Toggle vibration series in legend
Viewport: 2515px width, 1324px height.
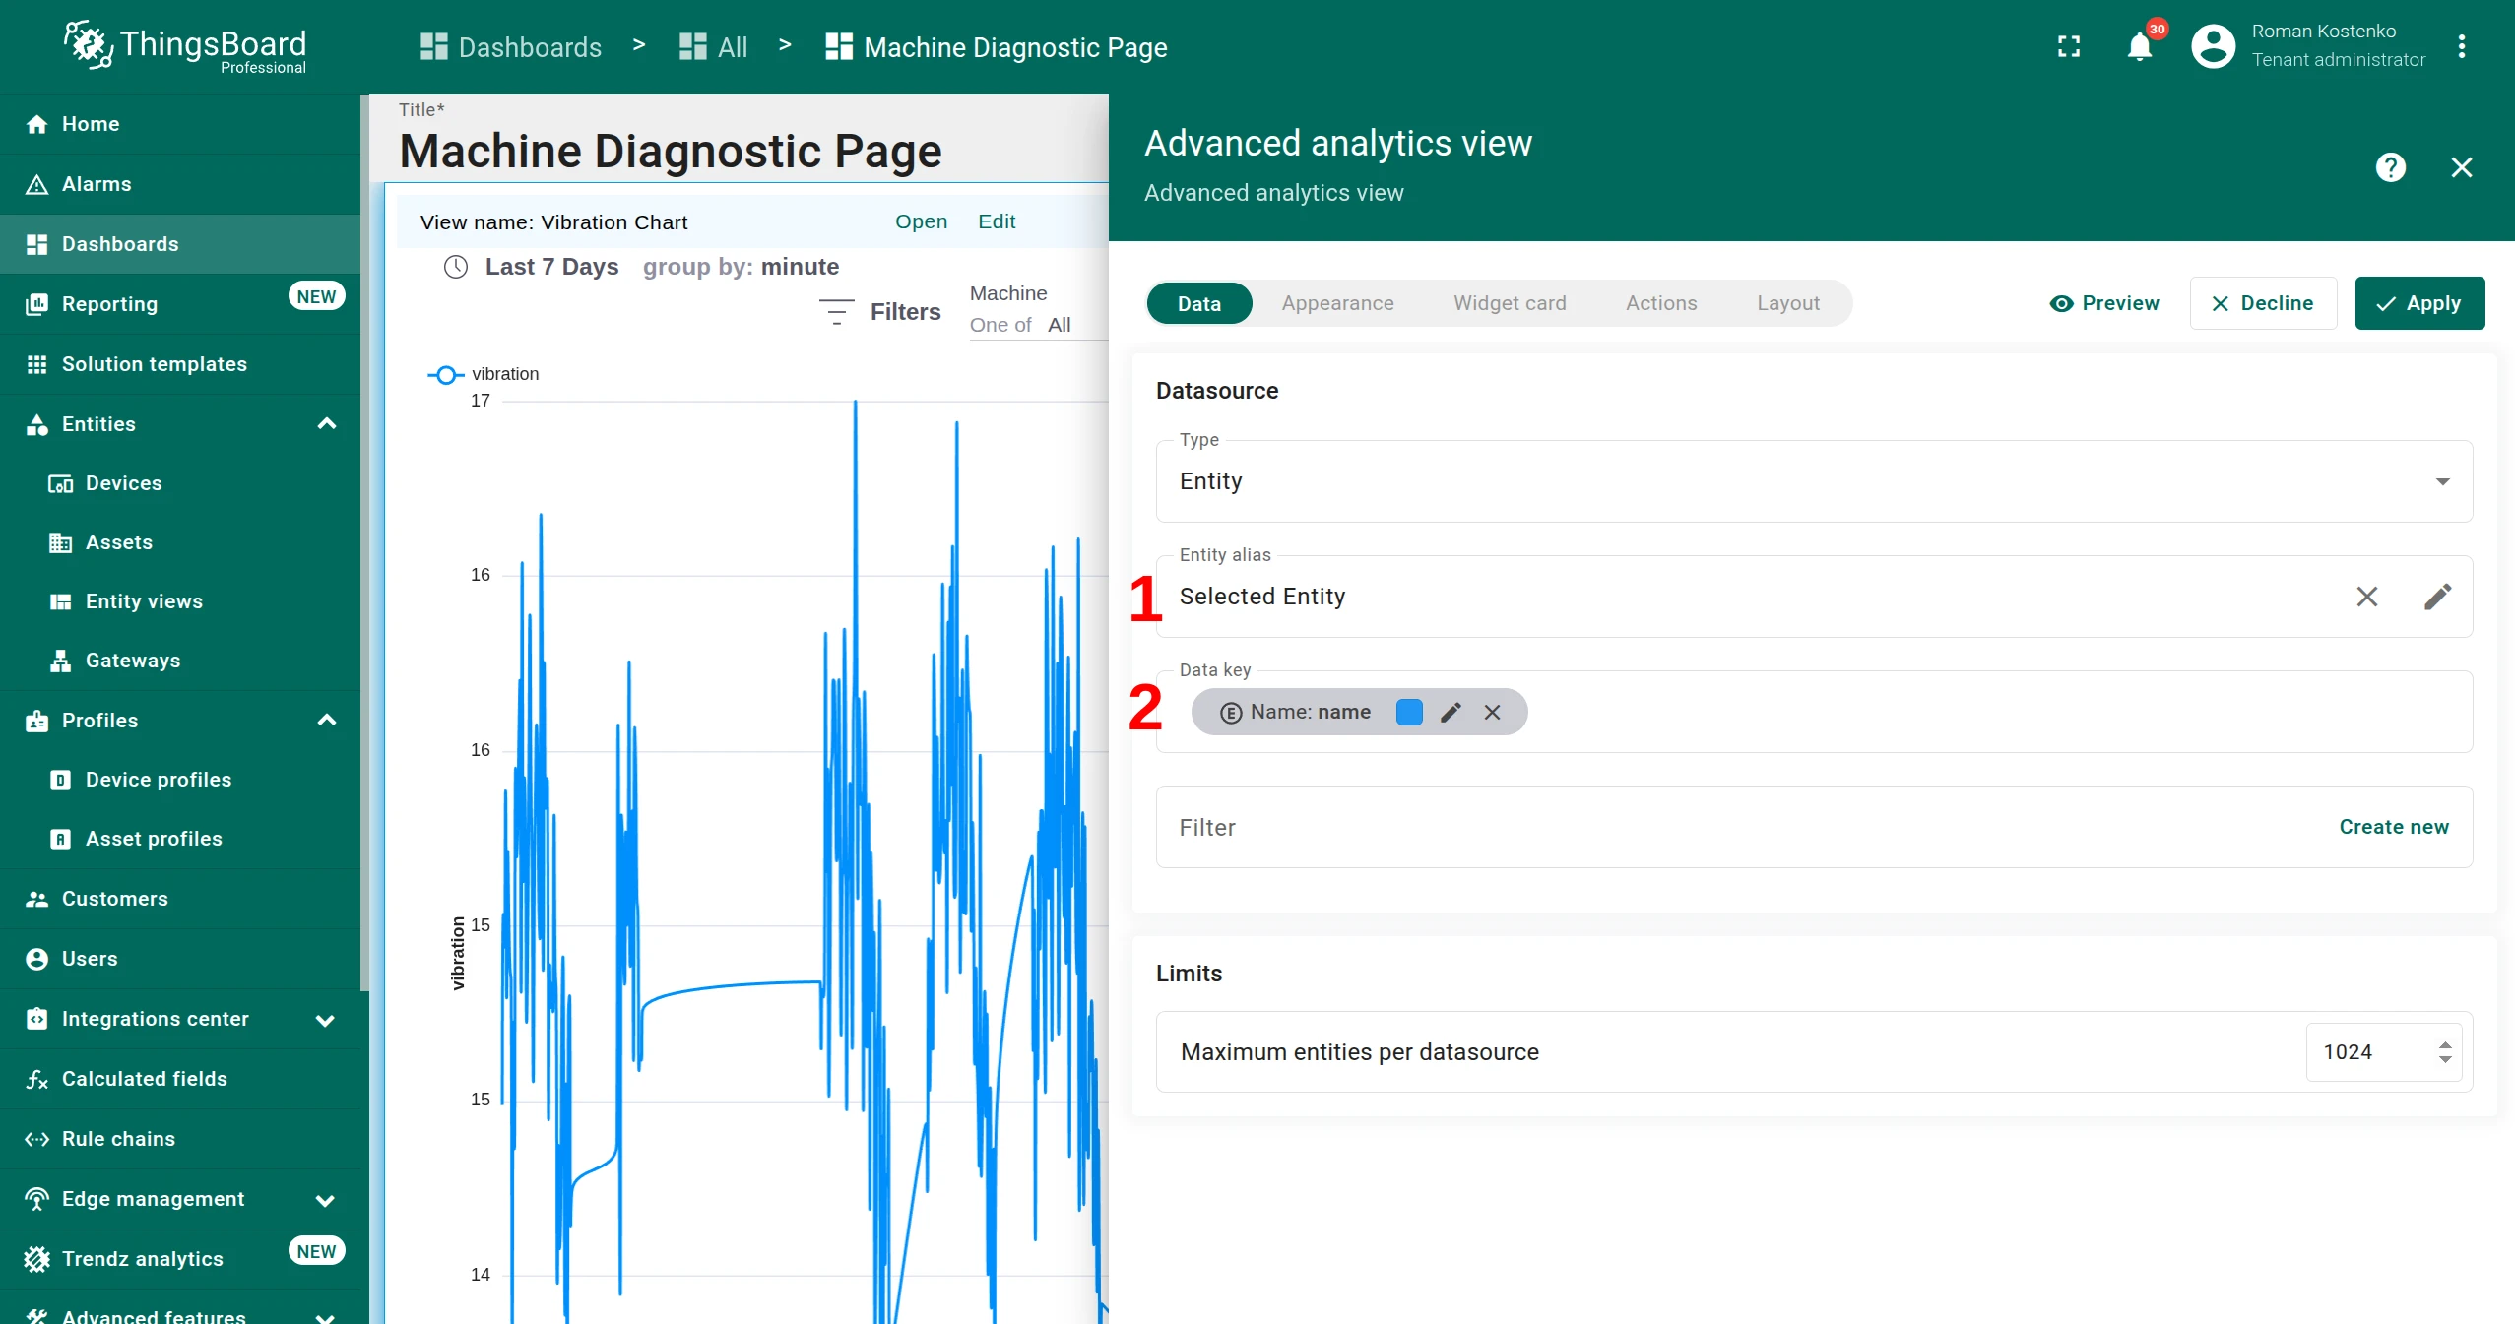tap(484, 374)
